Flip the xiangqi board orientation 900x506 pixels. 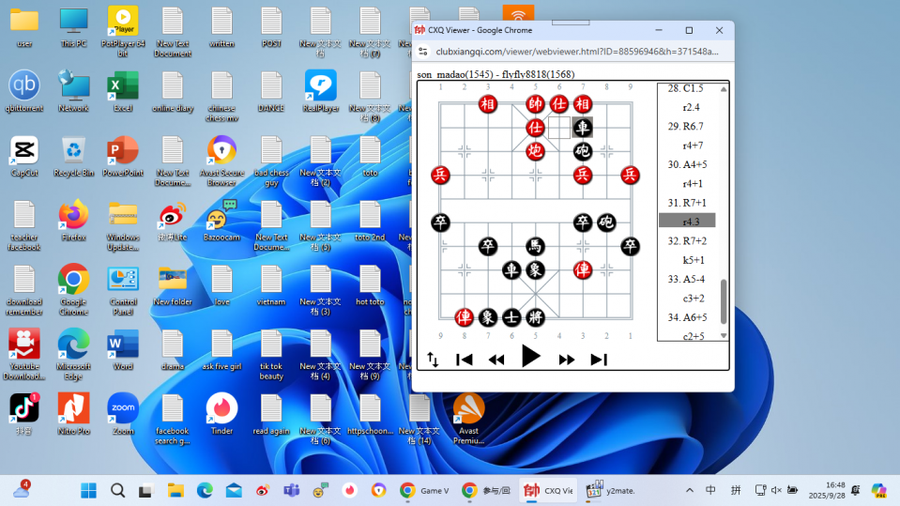coord(433,360)
